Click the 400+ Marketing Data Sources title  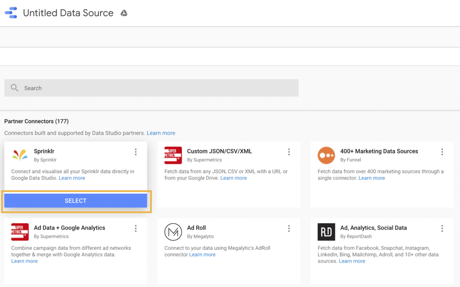click(379, 151)
